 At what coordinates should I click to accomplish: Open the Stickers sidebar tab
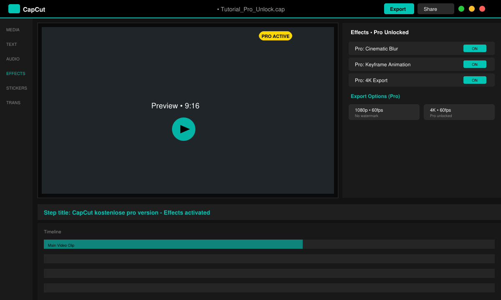click(17, 88)
